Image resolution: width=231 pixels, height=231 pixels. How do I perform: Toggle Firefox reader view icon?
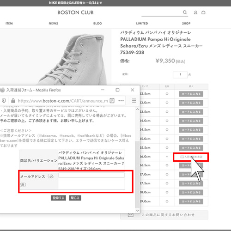click(112, 101)
